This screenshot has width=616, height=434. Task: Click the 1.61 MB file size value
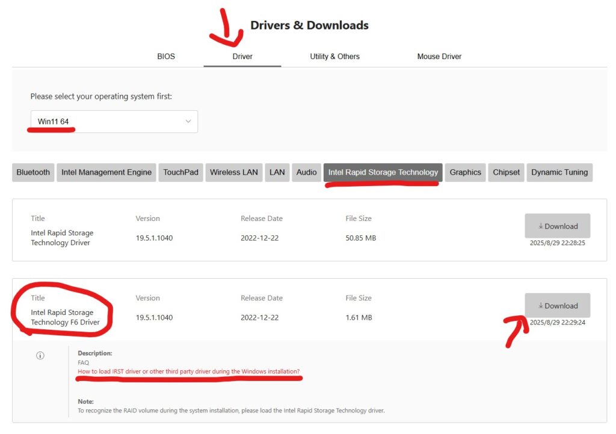359,317
